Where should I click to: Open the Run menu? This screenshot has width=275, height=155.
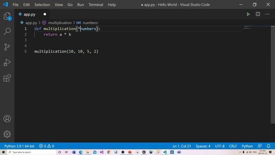click(80, 5)
